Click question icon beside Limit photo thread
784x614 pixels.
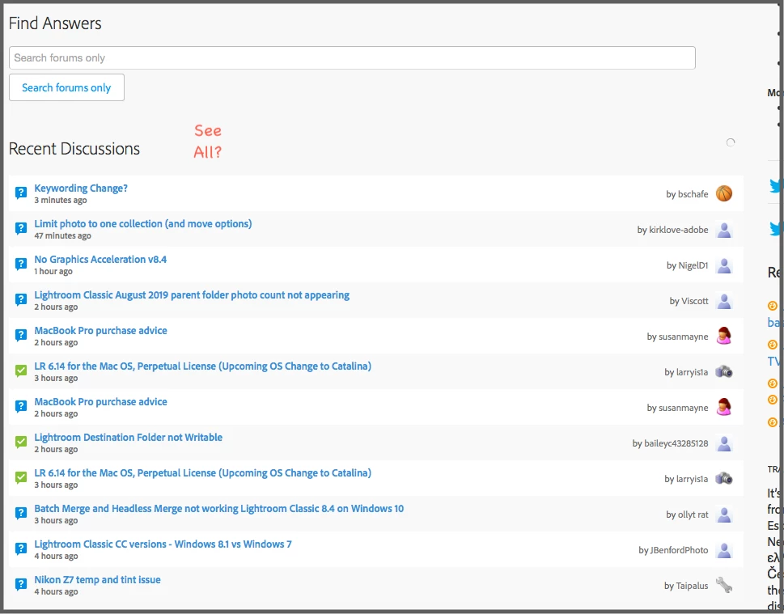[20, 228]
